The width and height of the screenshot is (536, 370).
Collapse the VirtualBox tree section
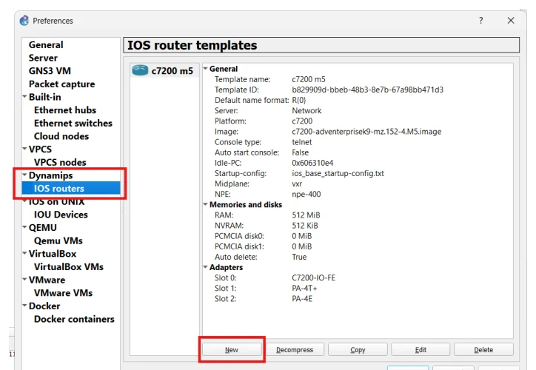click(x=24, y=254)
